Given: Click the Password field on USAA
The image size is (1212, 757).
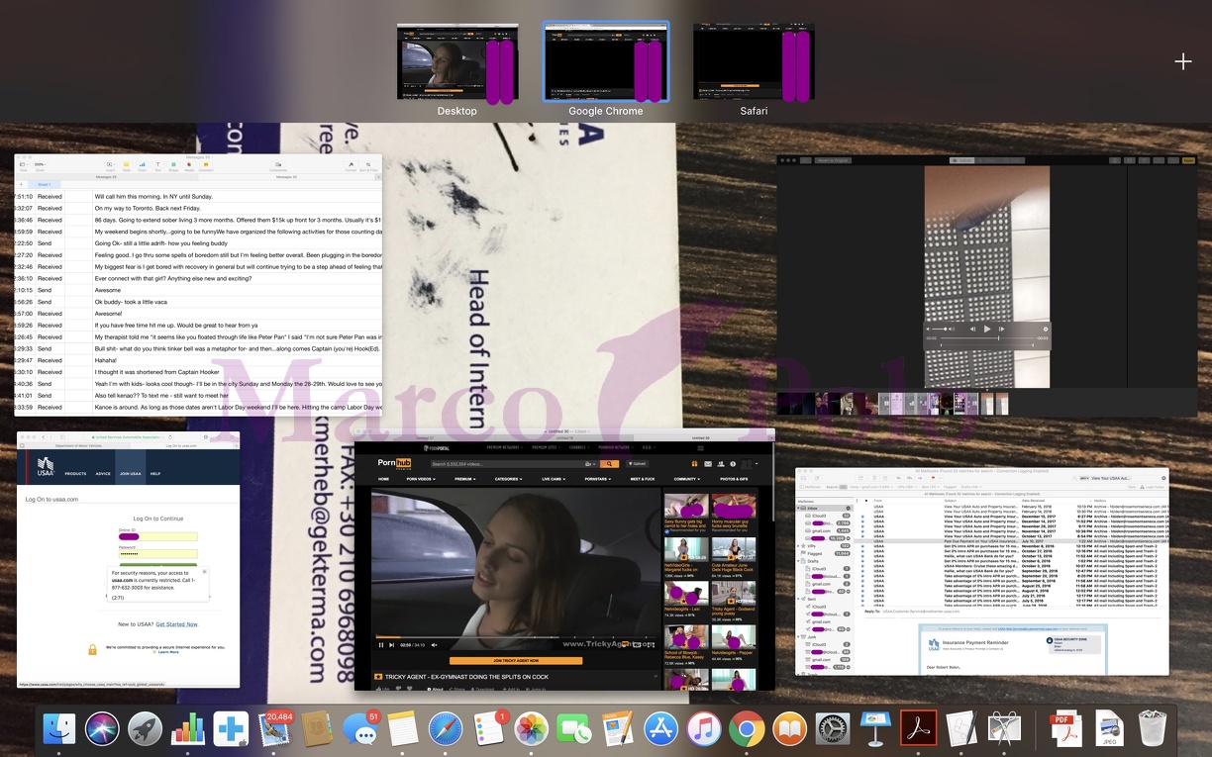Looking at the screenshot, I should click(x=158, y=554).
